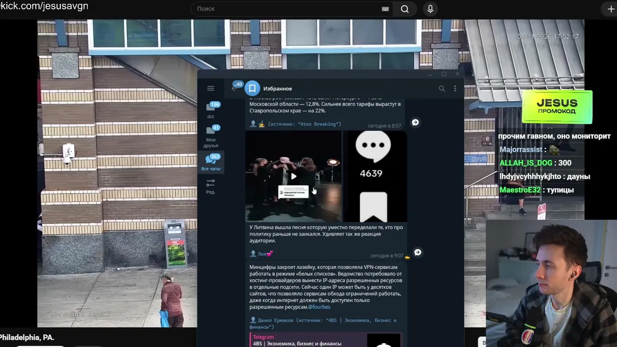
Task: Click the Ставропольском крае tariff message
Action: pos(325,104)
